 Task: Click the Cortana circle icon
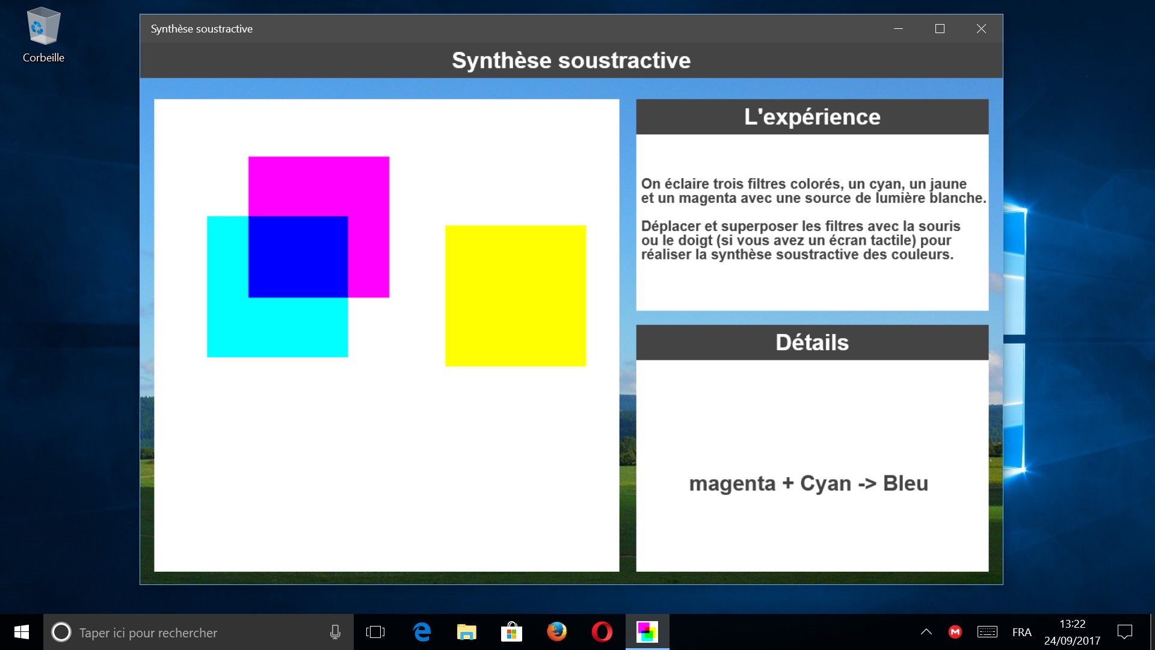coord(61,632)
